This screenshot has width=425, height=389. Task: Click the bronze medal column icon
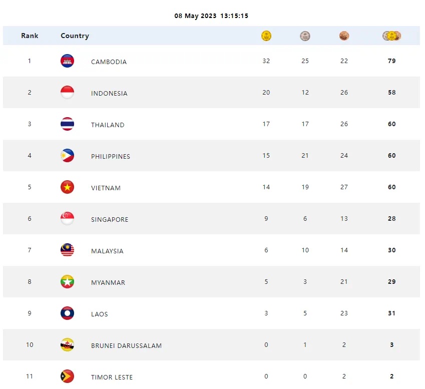pos(344,36)
